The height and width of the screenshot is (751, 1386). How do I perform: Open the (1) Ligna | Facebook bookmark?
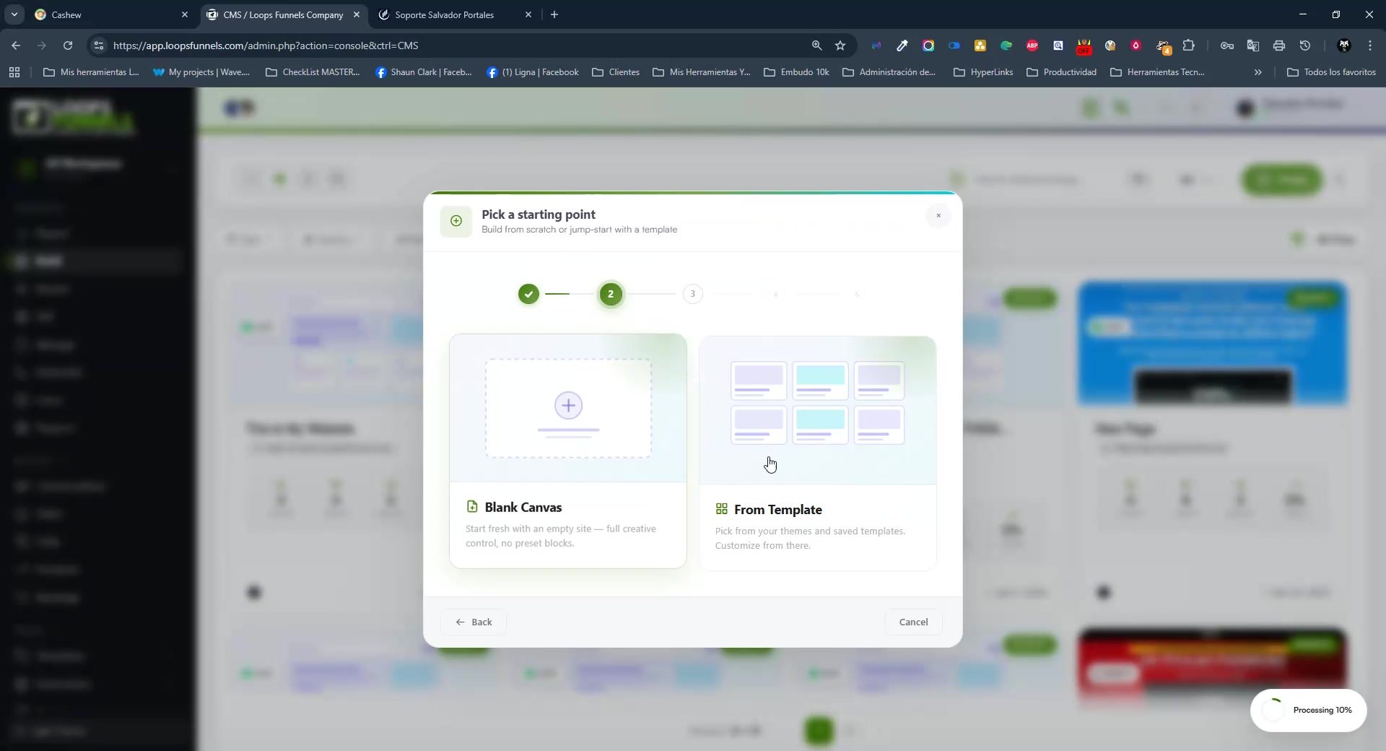click(533, 72)
